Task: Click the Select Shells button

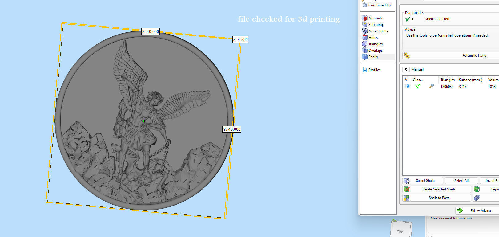Action: click(x=423, y=181)
